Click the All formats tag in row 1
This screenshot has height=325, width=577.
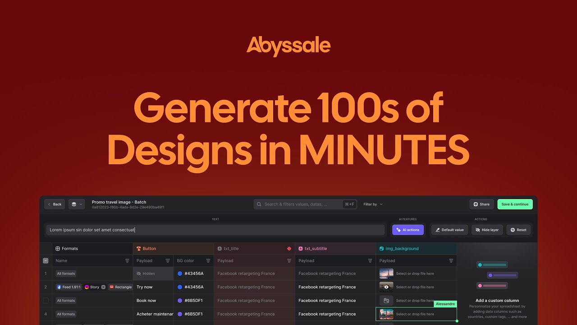pyautogui.click(x=66, y=274)
